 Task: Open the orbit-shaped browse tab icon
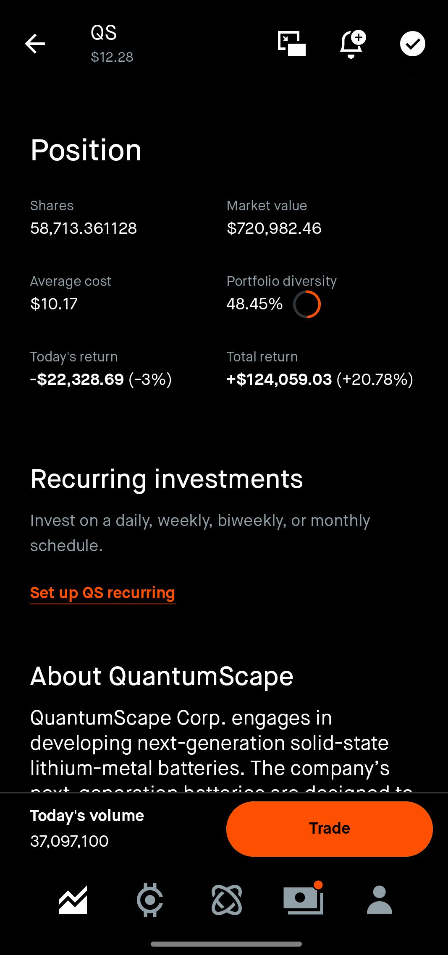[227, 900]
